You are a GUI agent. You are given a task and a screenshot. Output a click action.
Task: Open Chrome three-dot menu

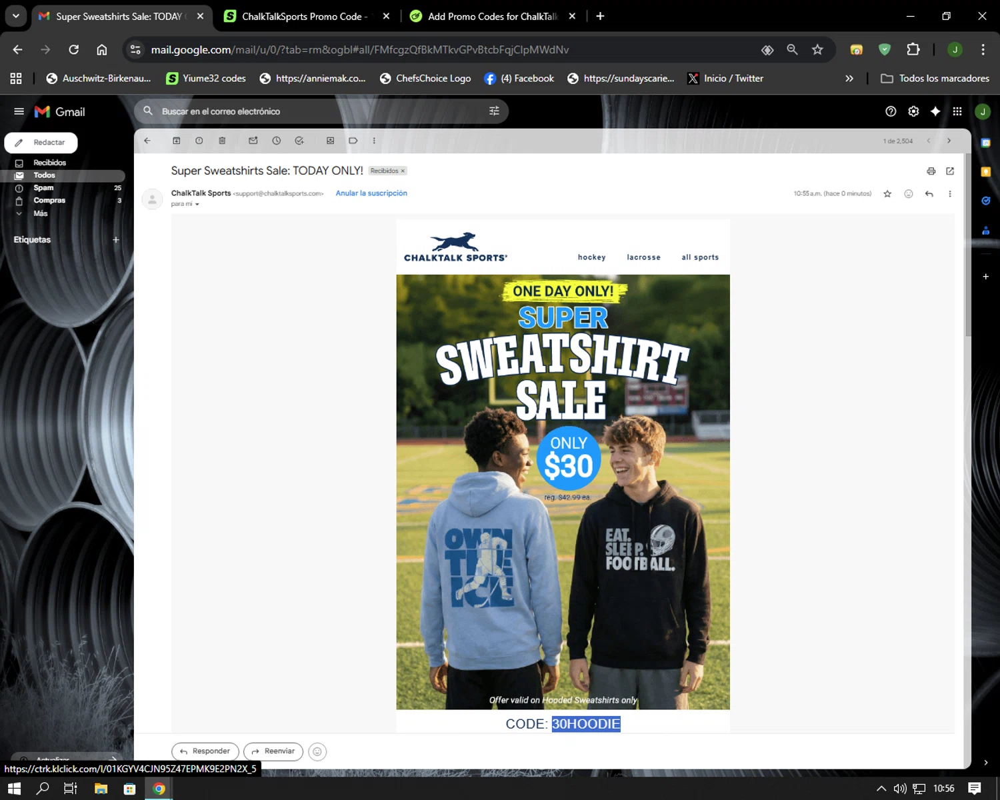click(983, 49)
